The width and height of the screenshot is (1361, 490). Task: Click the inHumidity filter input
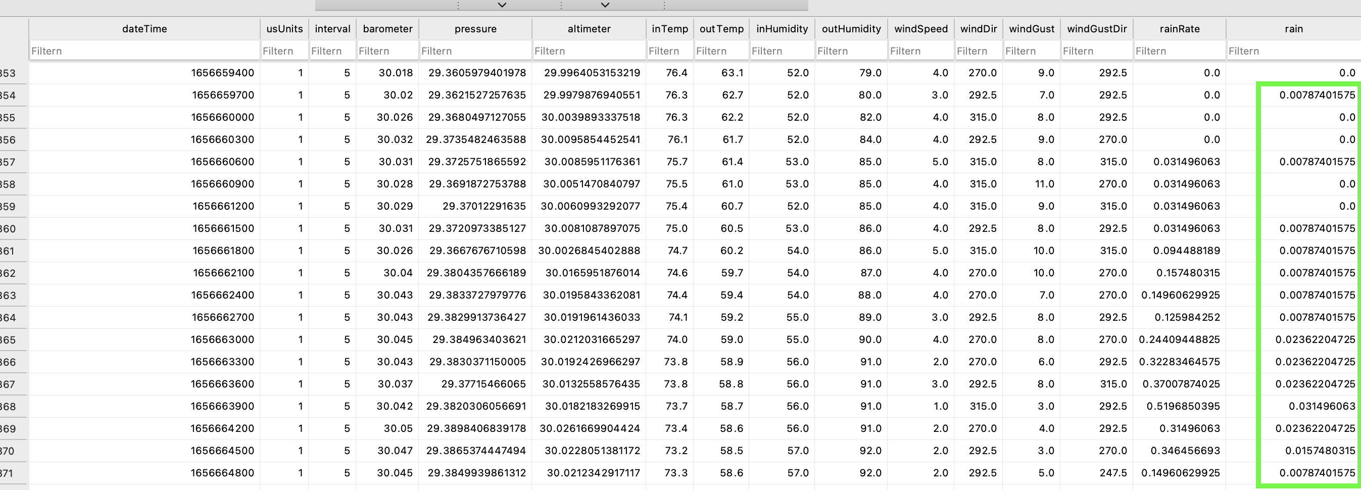pos(782,51)
